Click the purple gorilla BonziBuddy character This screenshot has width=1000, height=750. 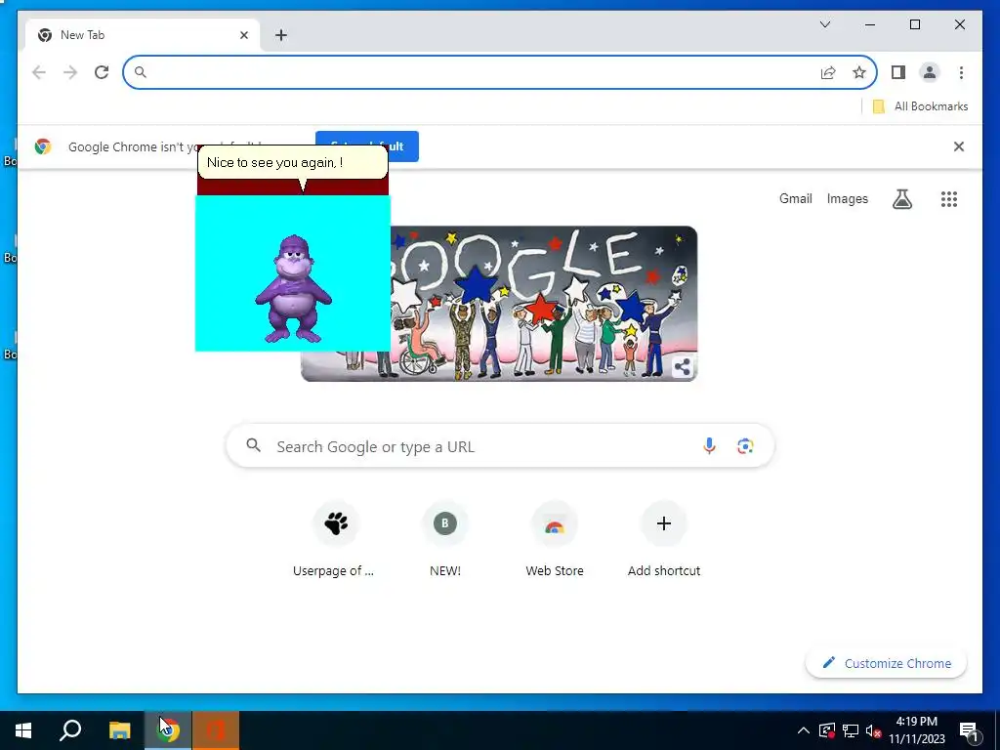coord(293,289)
